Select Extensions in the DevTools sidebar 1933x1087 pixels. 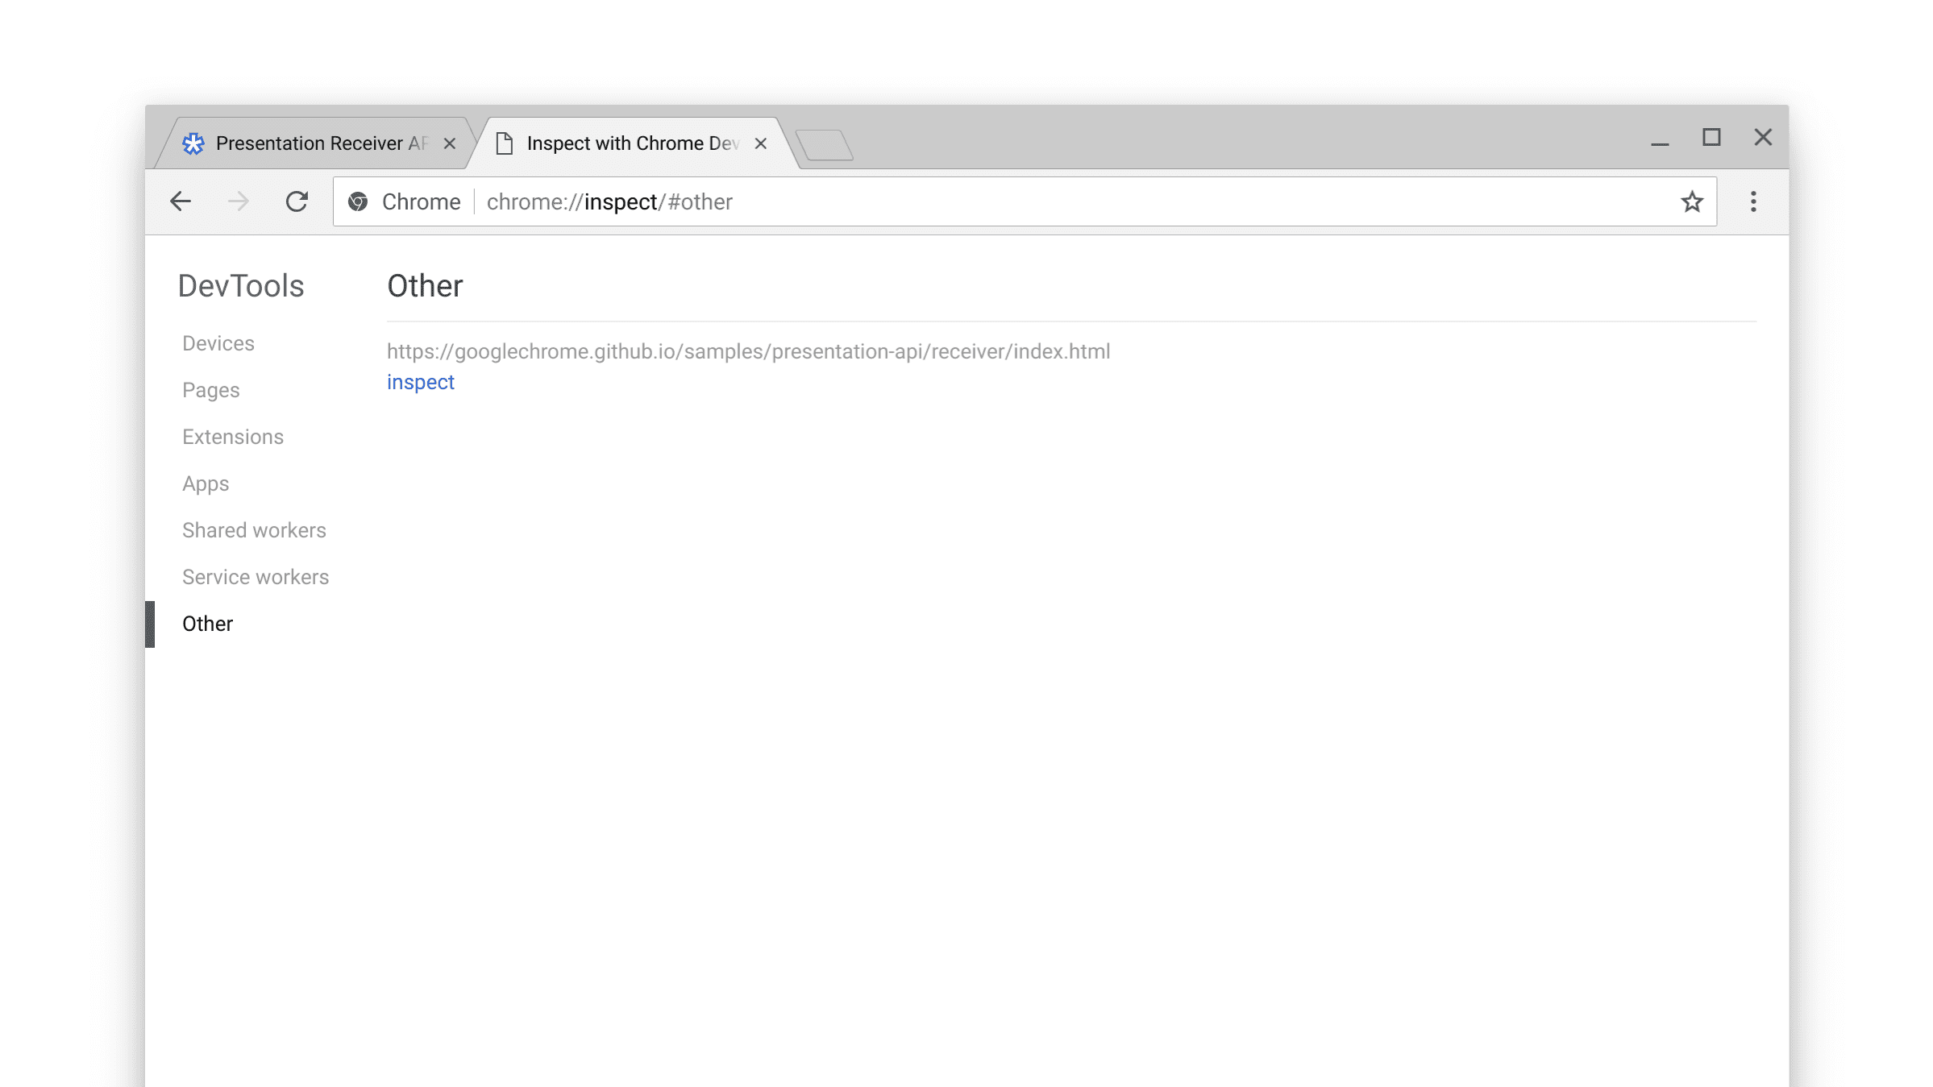pos(232,437)
